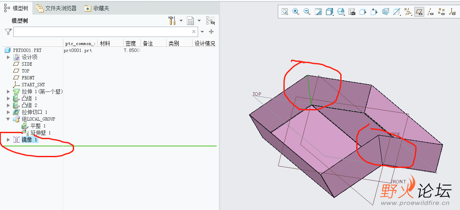This screenshot has width=460, height=210.
Task: Expand the 镜像 1 feature
Action: (9, 140)
